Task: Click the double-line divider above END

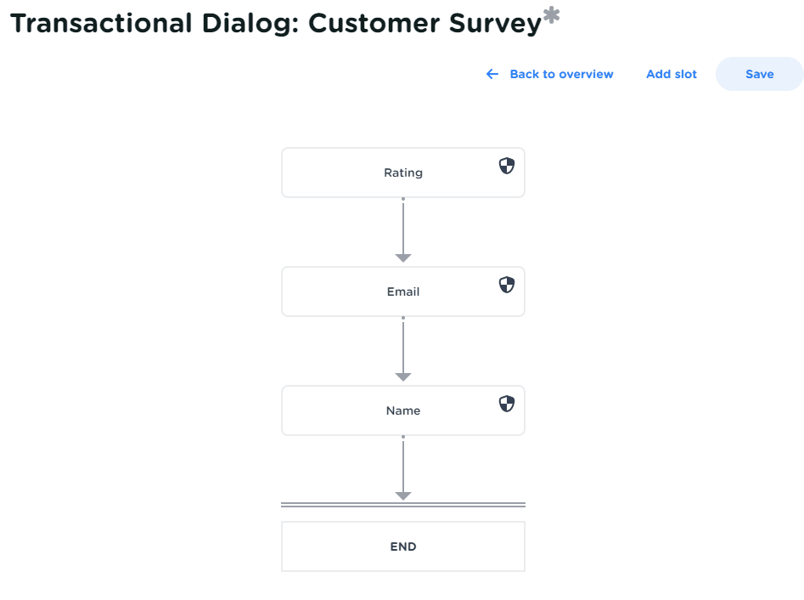Action: (x=403, y=505)
